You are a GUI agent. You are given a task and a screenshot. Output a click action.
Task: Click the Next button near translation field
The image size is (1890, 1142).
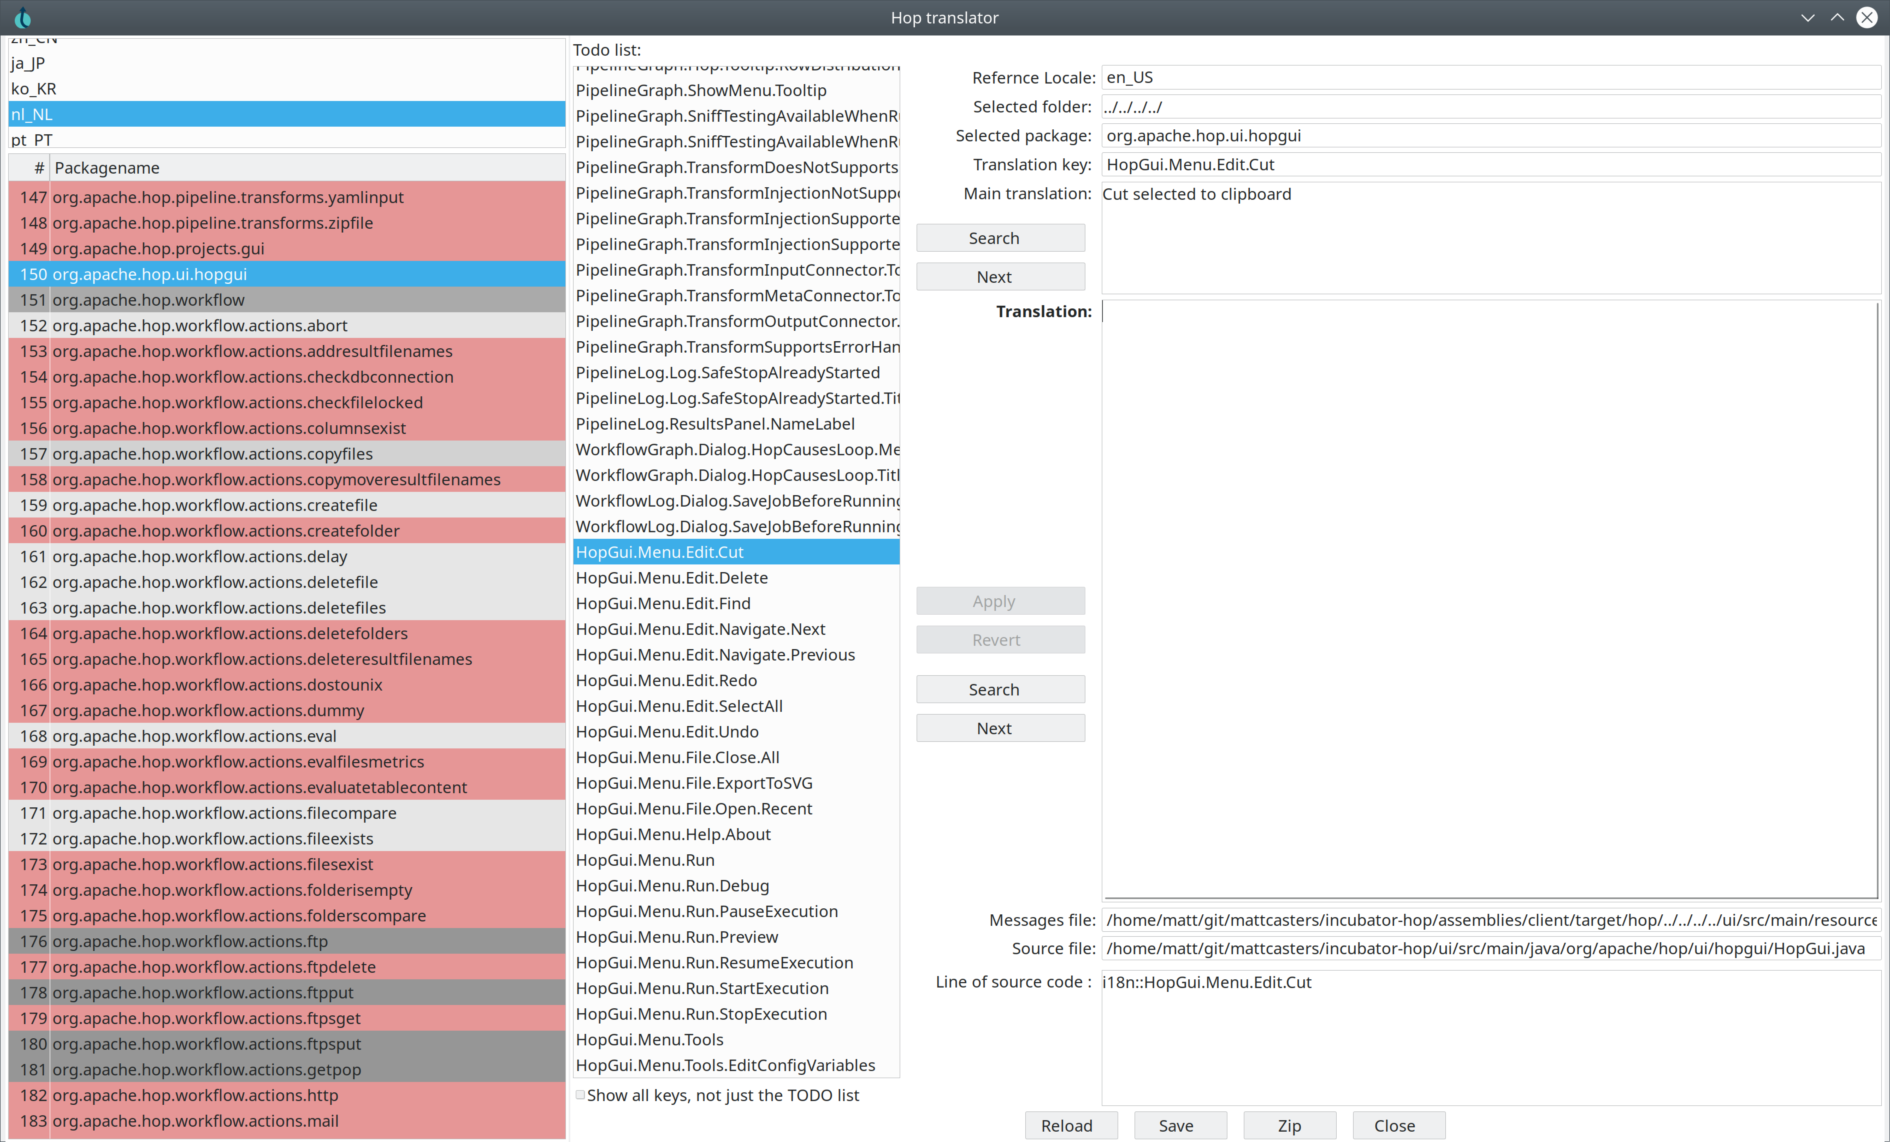pos(995,728)
